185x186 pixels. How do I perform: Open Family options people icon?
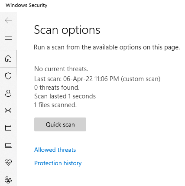[8, 180]
